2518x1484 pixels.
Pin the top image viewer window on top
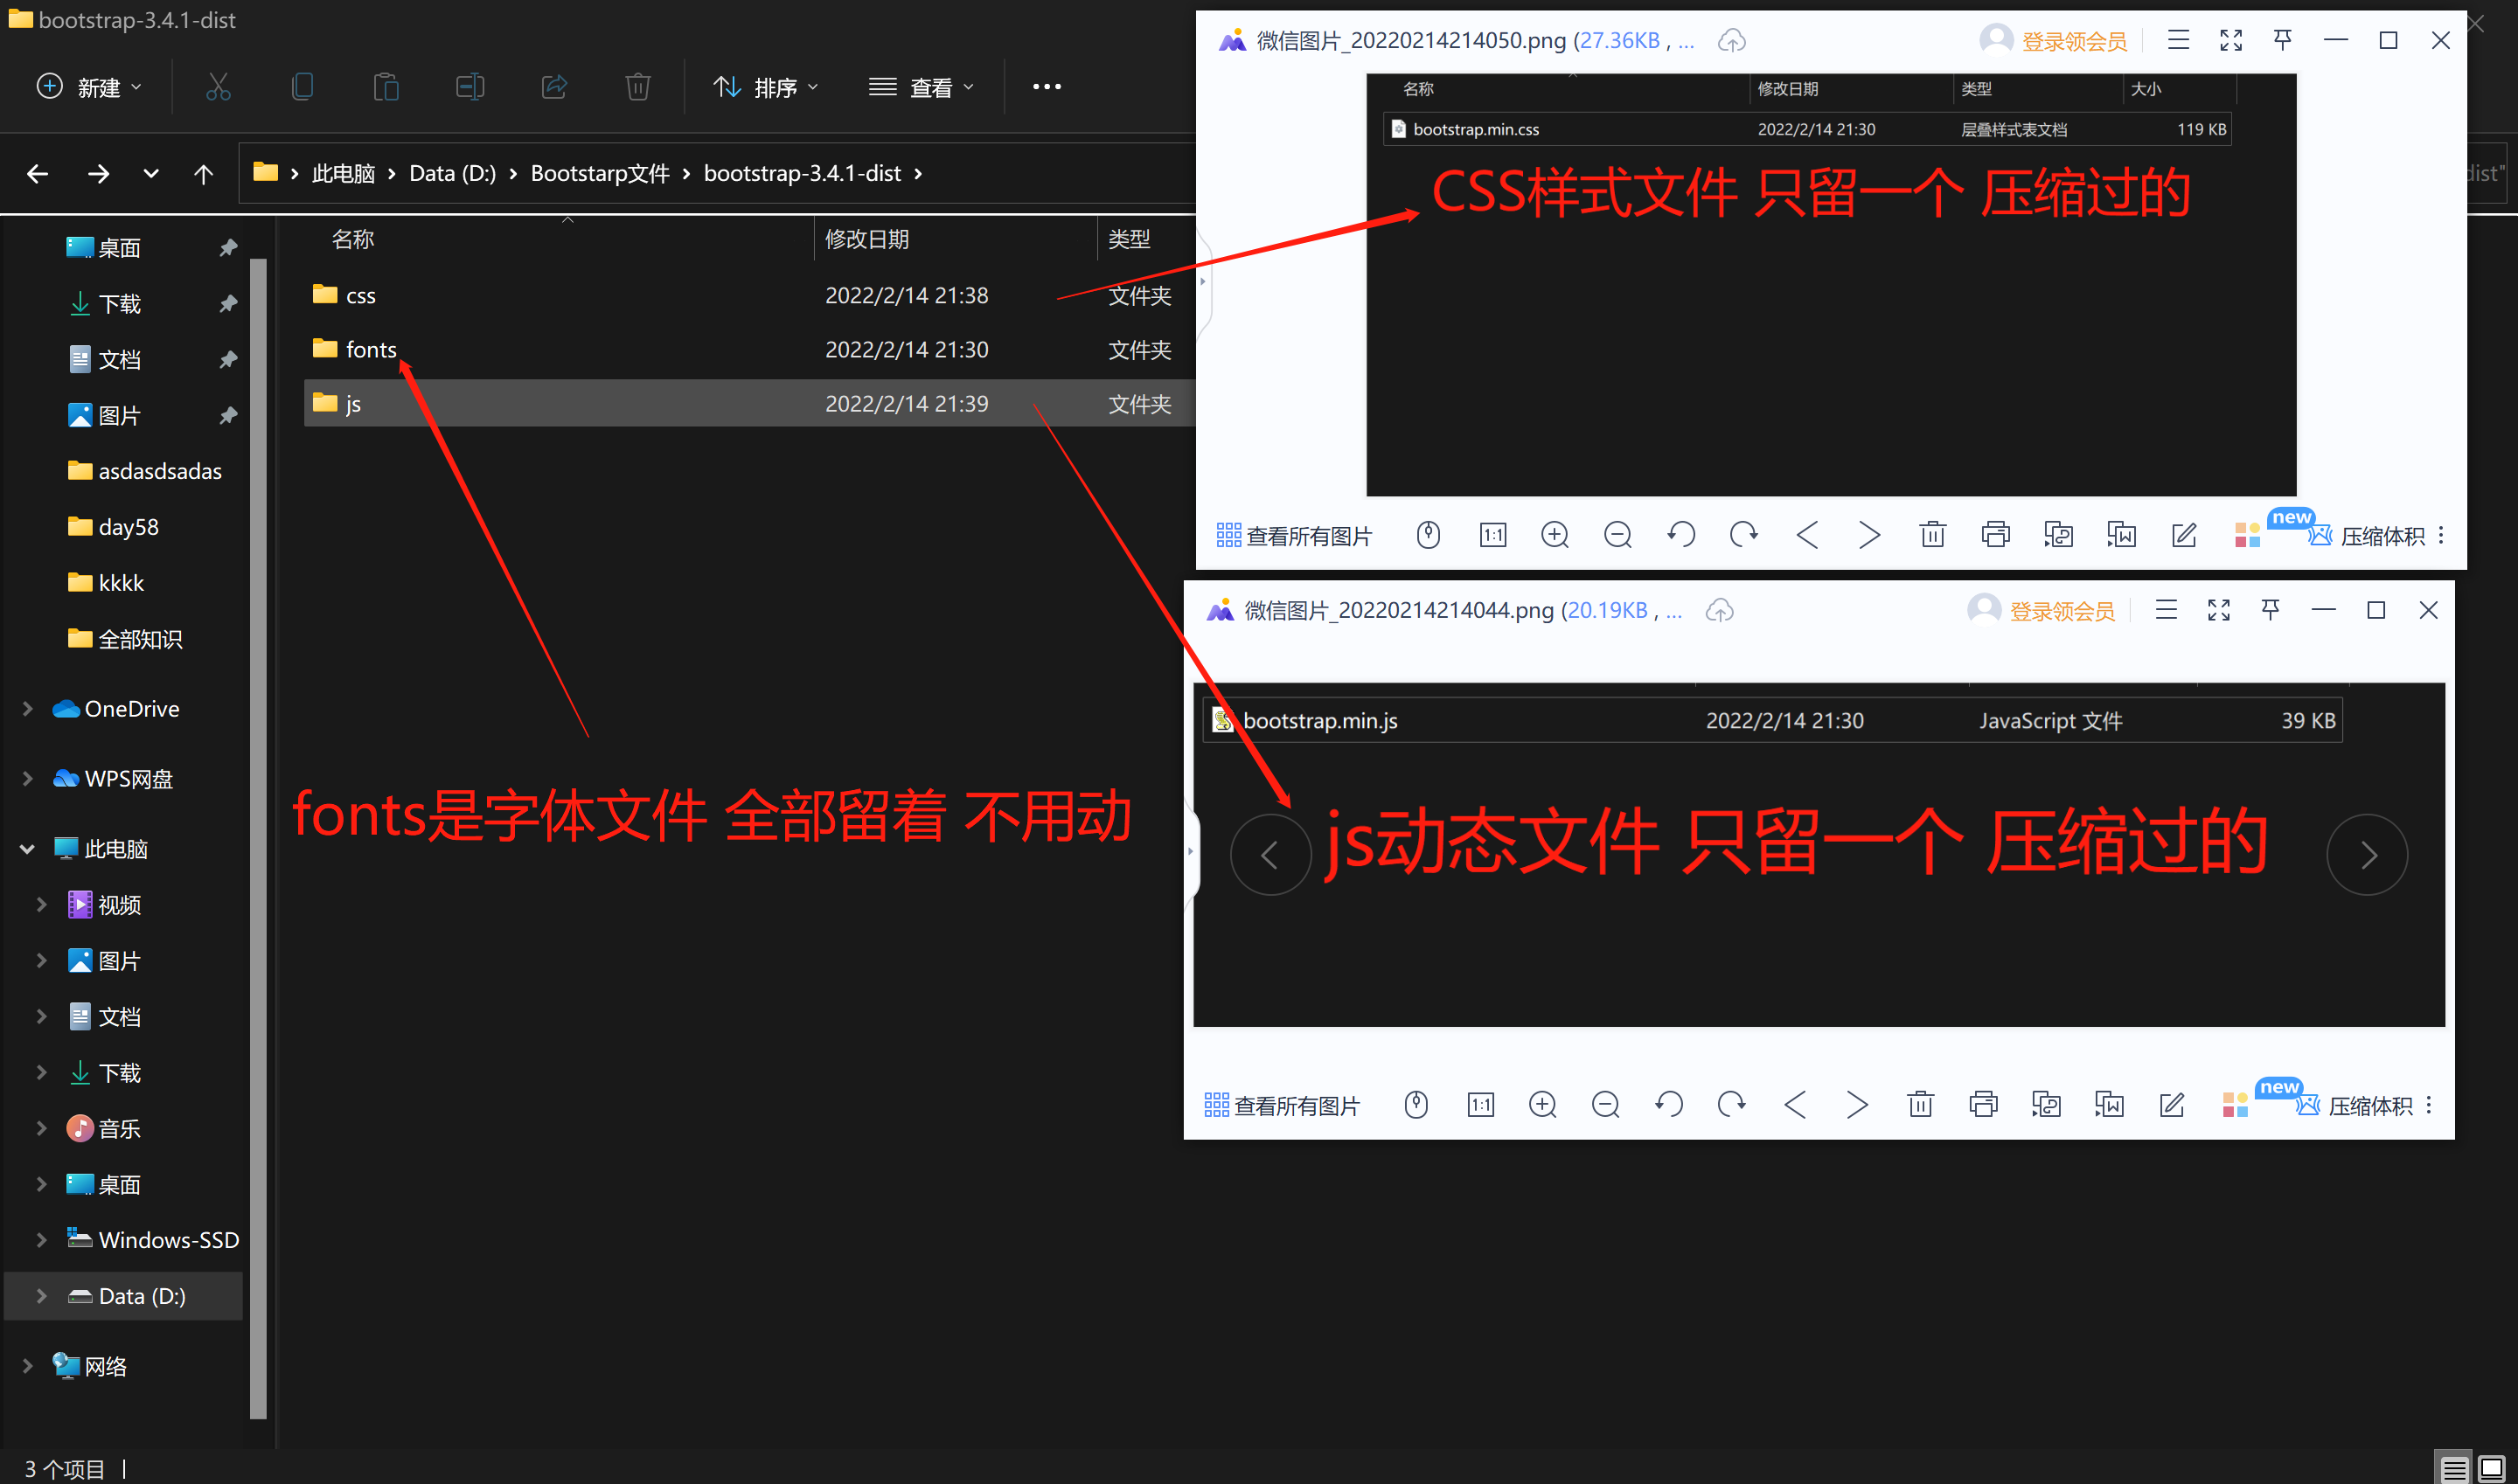click(2283, 40)
